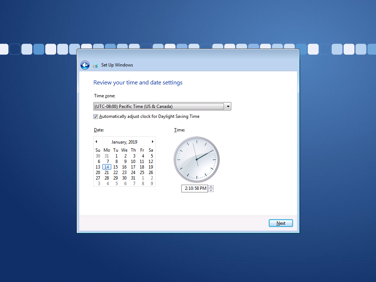The height and width of the screenshot is (282, 376).
Task: Click the January, 2019 calendar header
Action: (124, 142)
